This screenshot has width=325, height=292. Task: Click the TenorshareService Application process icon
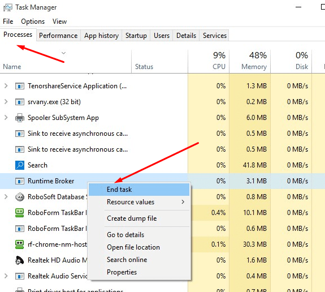[20, 86]
